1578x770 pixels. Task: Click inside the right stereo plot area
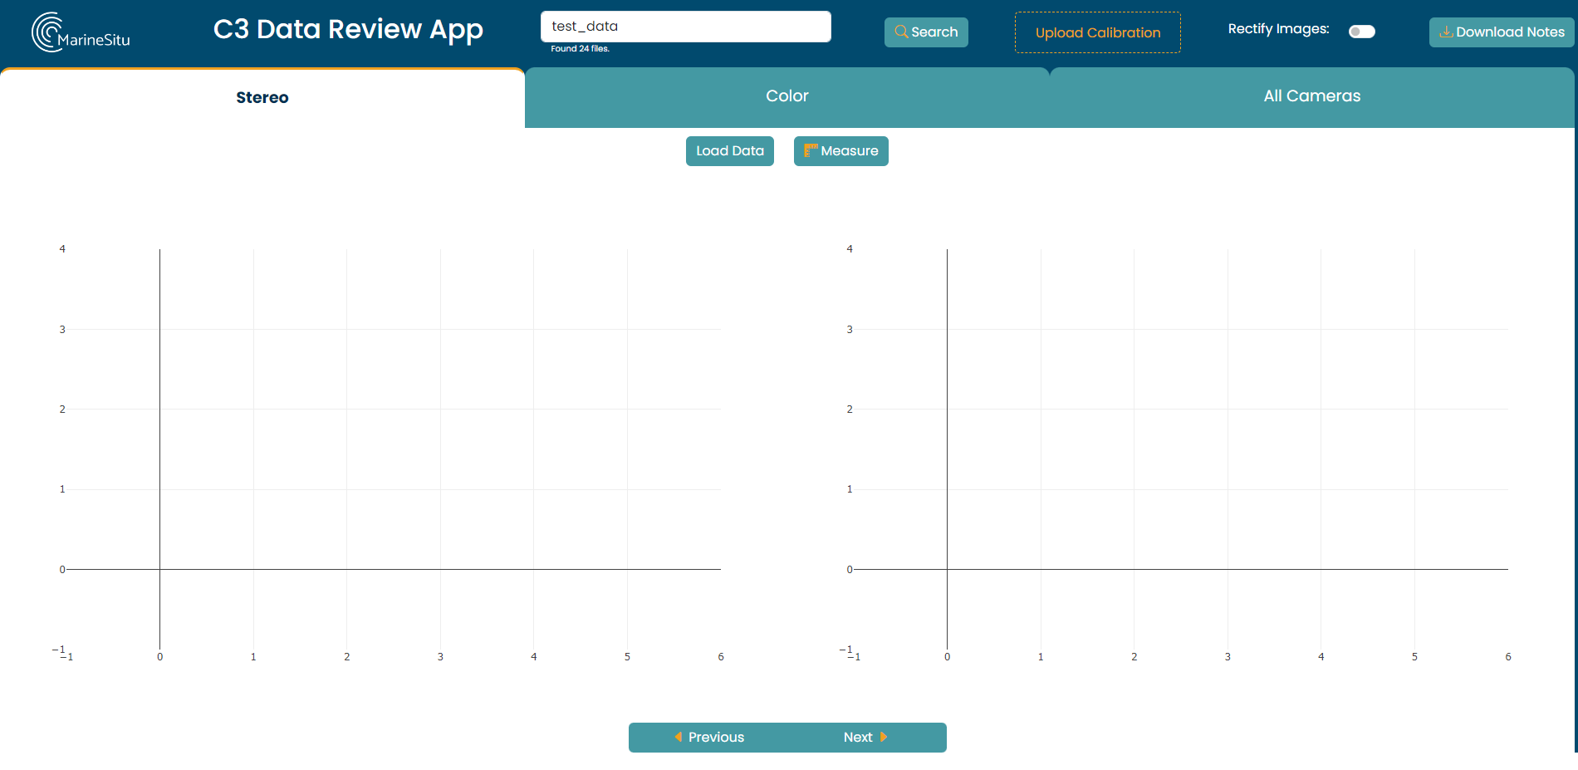(1228, 449)
